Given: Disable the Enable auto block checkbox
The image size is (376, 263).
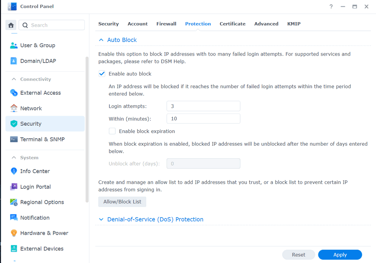Looking at the screenshot, I should 102,74.
